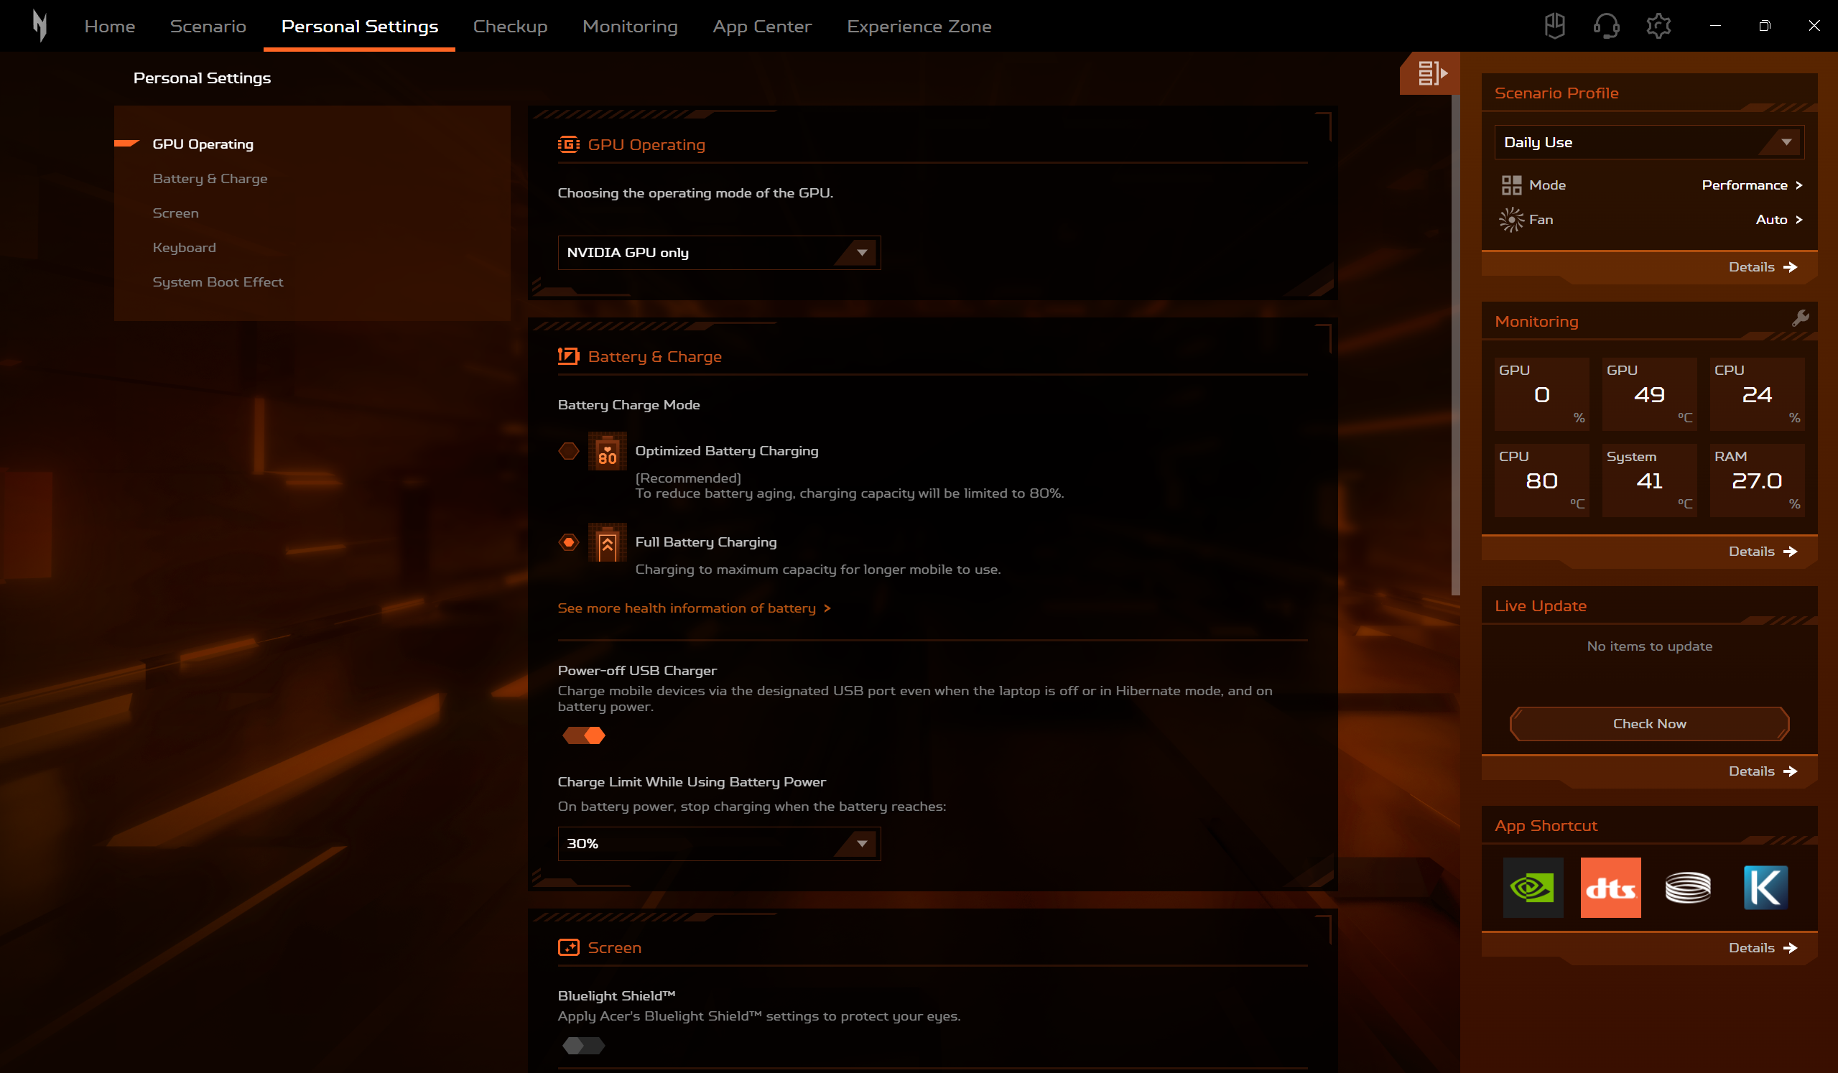This screenshot has height=1073, width=1838.
Task: Select Optimized Battery Charging radio option
Action: point(569,451)
